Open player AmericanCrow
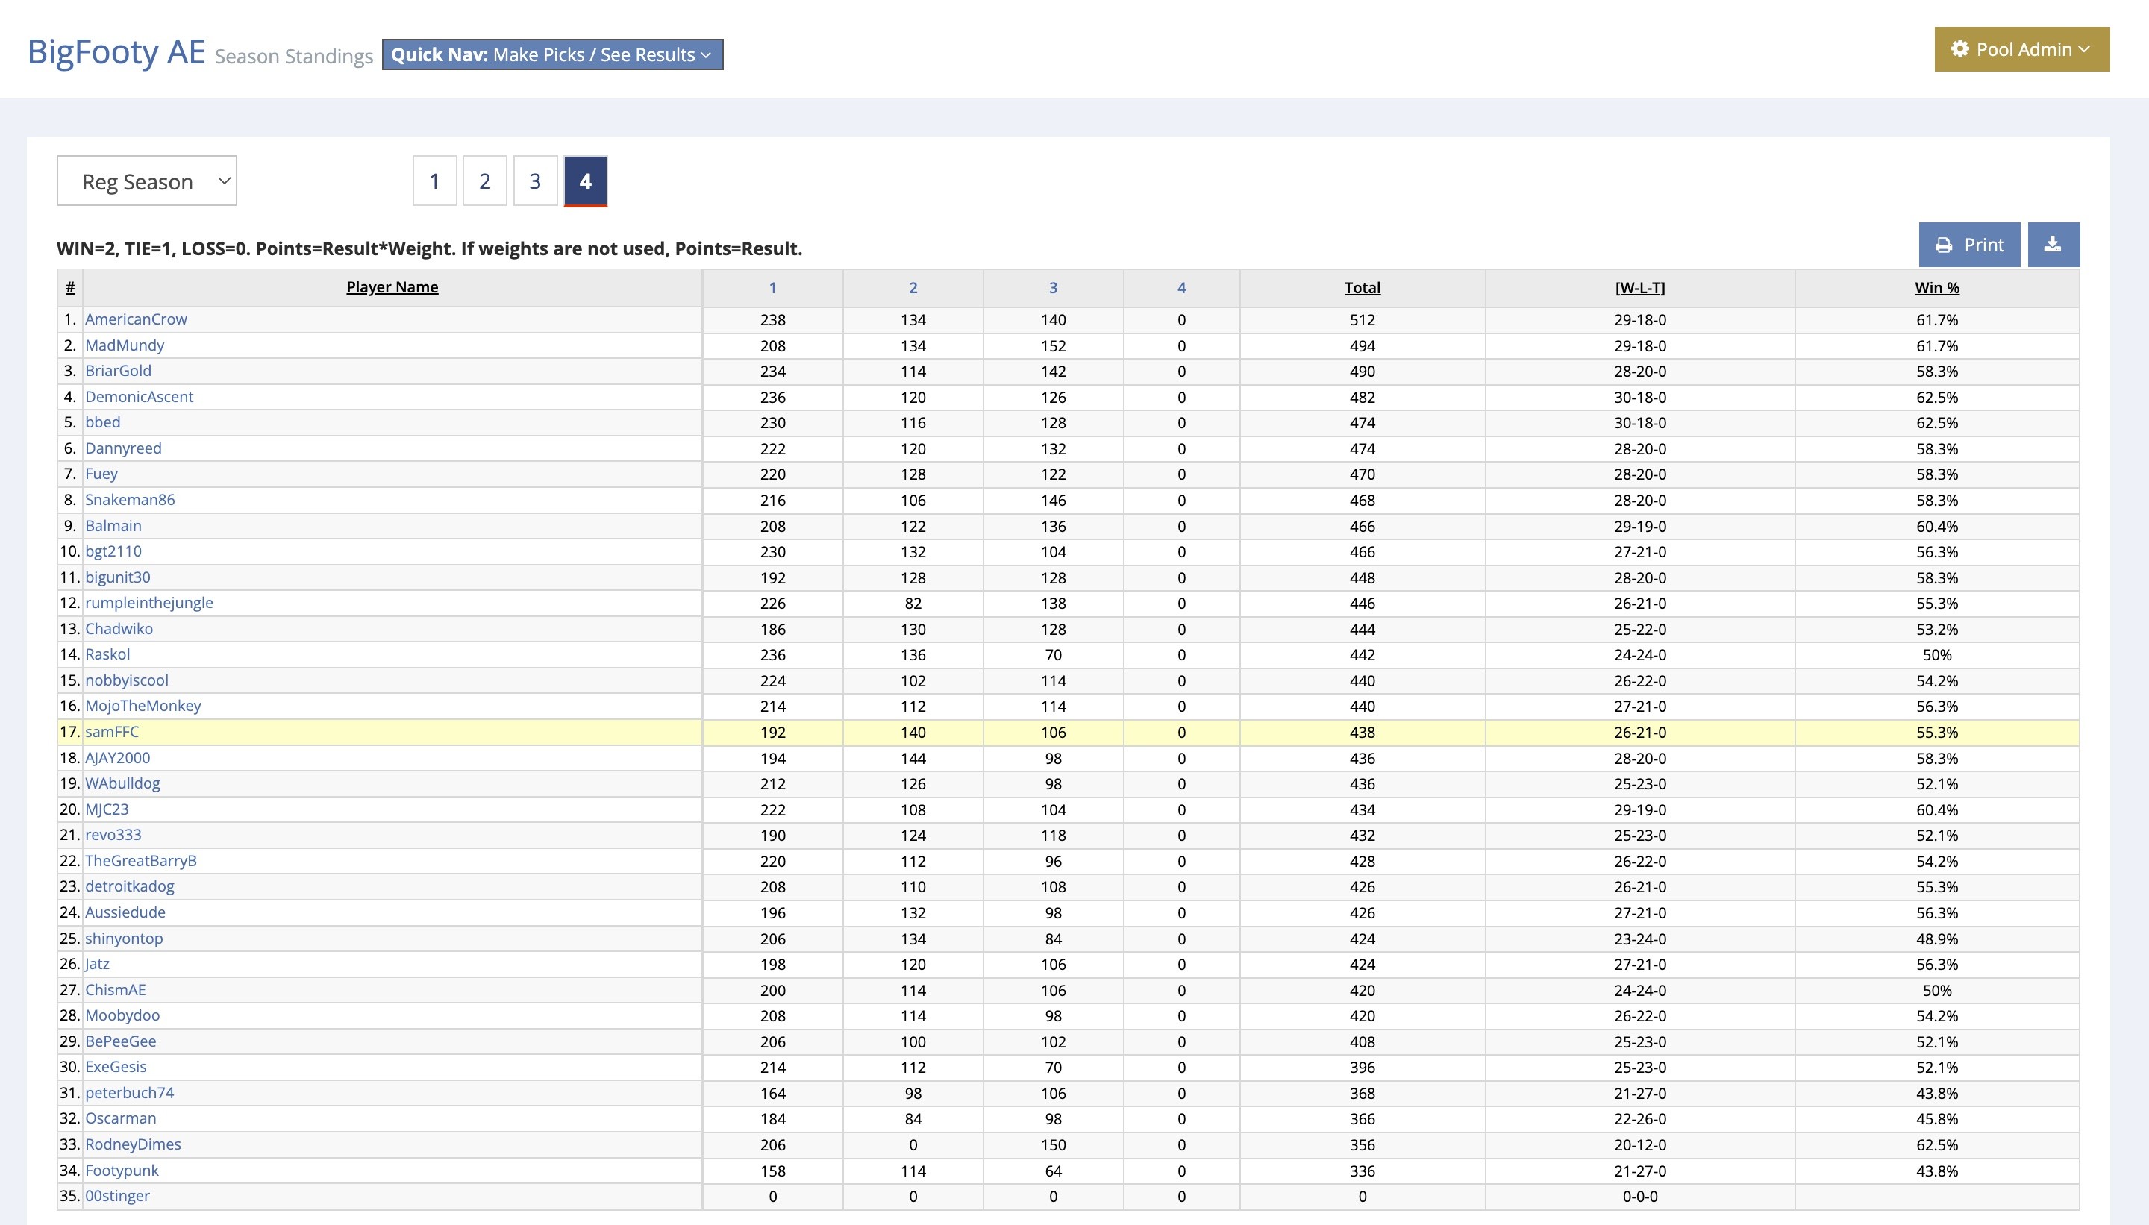 point(136,320)
